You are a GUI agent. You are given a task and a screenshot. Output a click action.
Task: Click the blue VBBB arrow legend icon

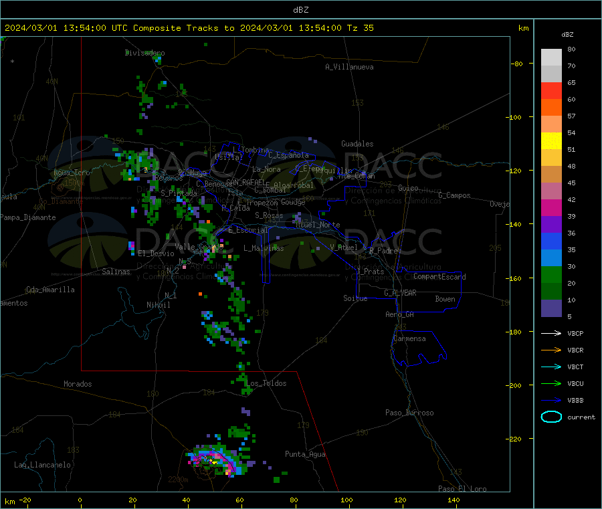[551, 401]
